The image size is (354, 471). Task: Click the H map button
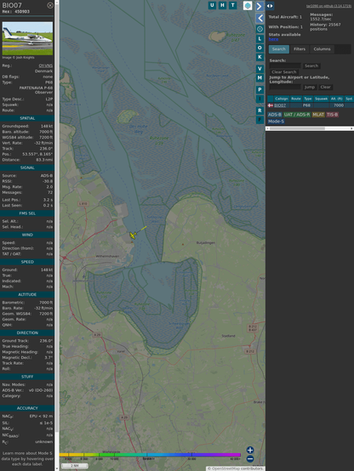tap(222, 5)
